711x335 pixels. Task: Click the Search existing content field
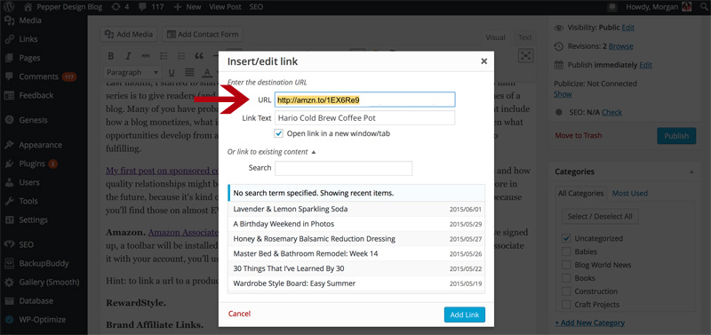[x=344, y=168]
